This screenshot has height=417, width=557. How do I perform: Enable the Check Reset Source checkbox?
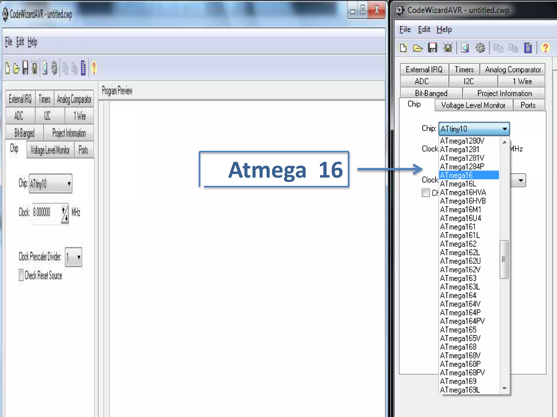click(x=21, y=275)
